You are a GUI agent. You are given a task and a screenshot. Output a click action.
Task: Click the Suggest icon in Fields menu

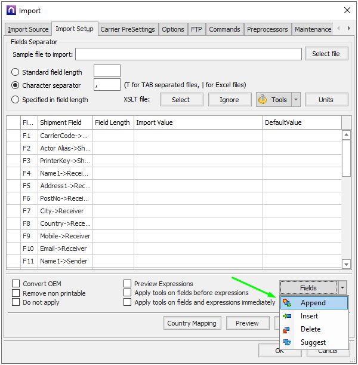point(288,342)
